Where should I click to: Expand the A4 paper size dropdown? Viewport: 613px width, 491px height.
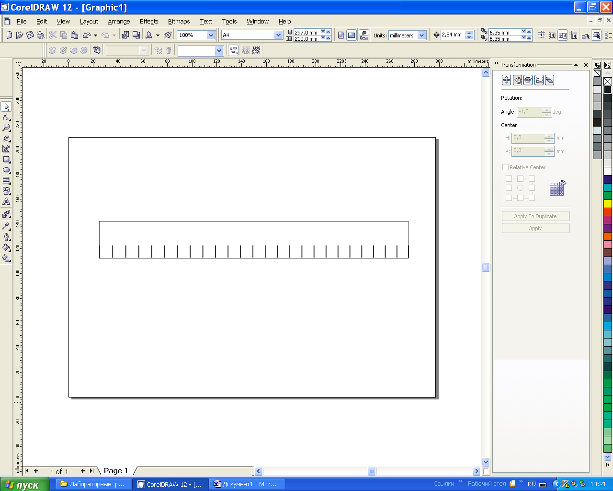pos(278,35)
